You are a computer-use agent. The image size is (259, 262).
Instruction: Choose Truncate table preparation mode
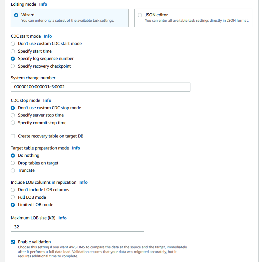click(x=13, y=170)
